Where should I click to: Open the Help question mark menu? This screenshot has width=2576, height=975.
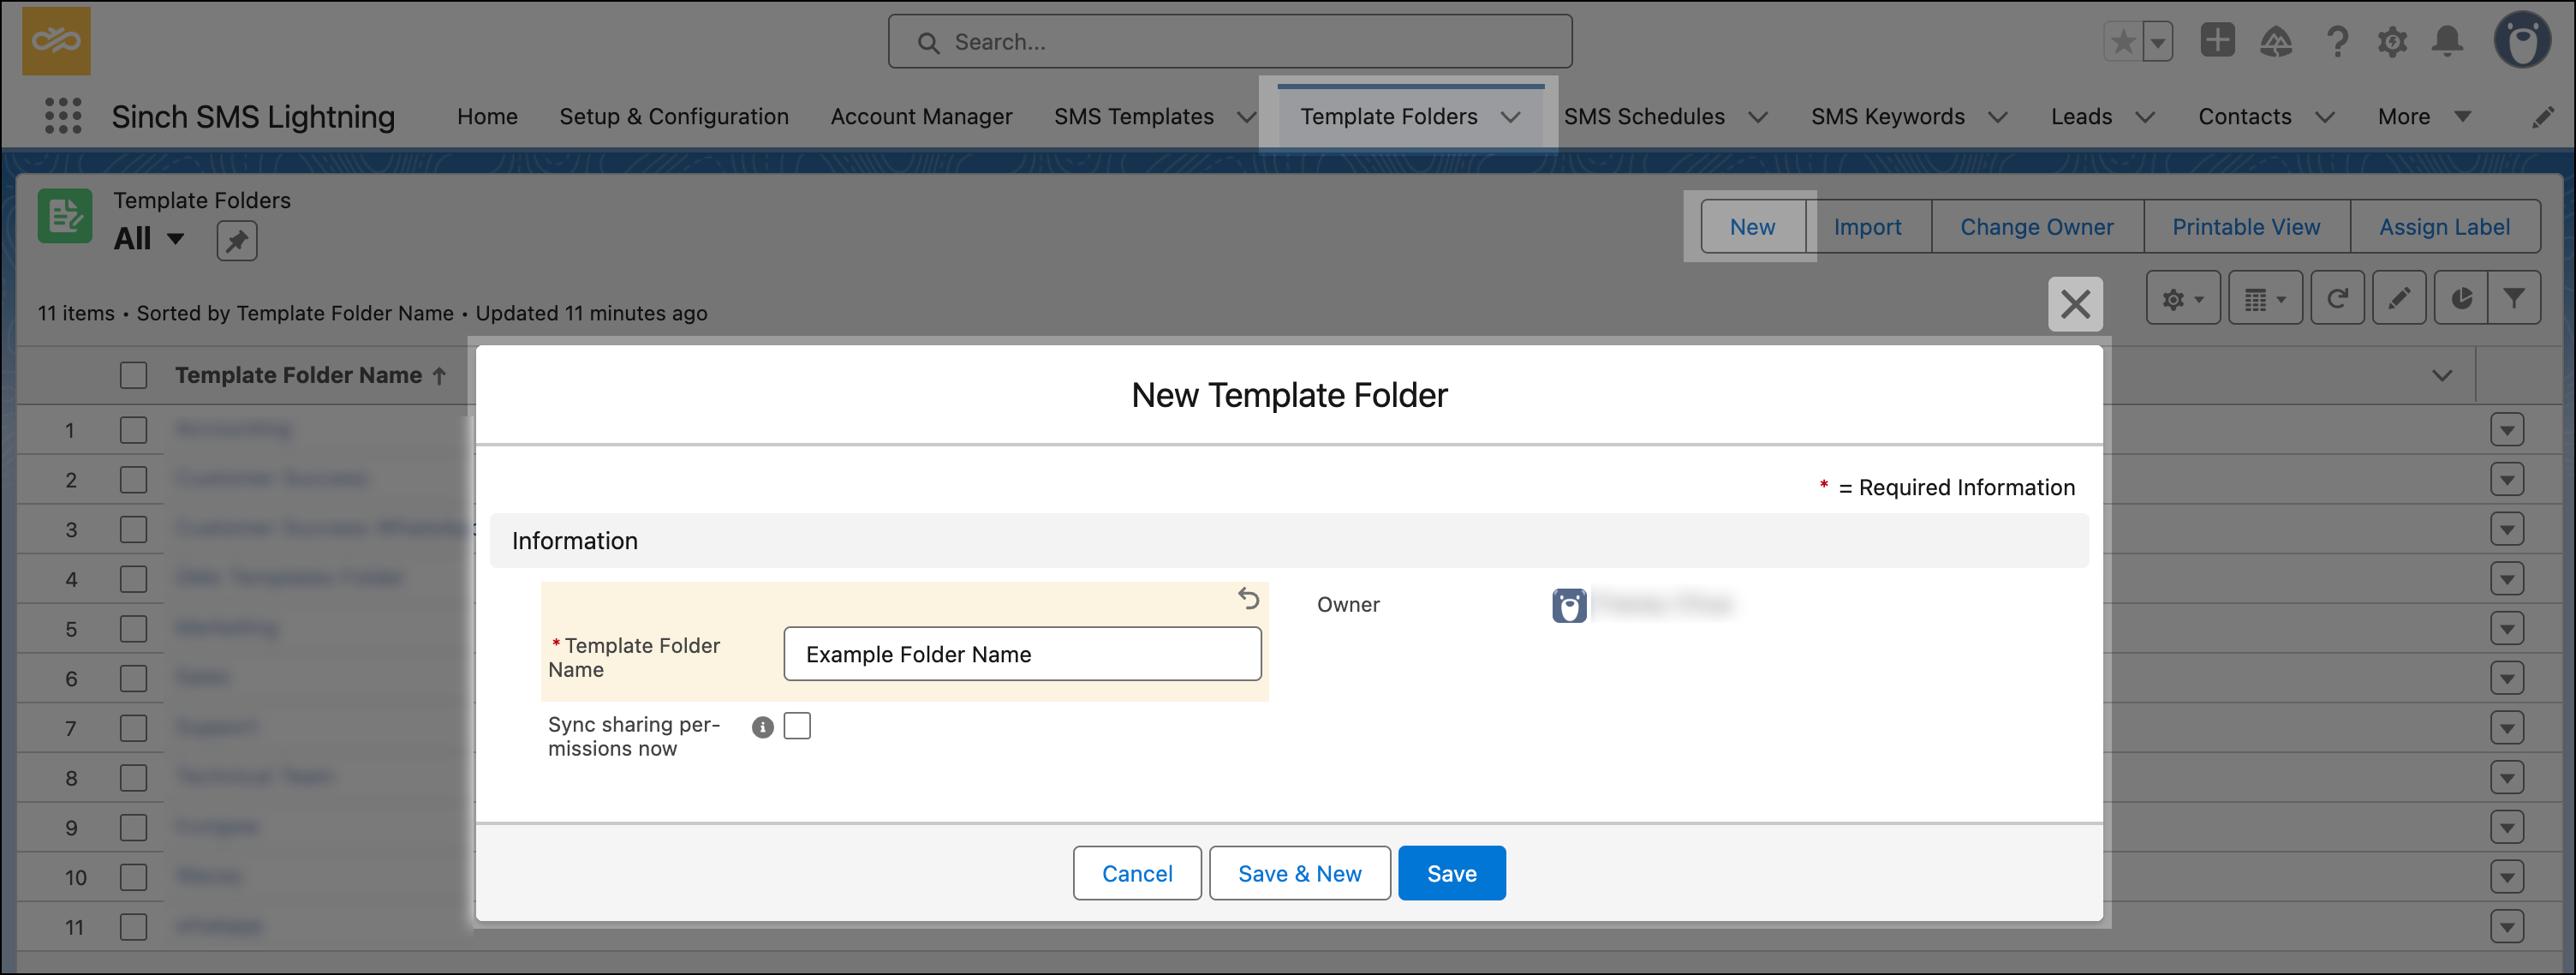pos(2338,41)
